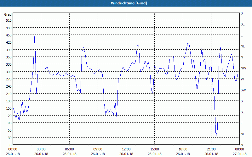
Task: Click the 150 label on the left axis
Action: pos(9,108)
